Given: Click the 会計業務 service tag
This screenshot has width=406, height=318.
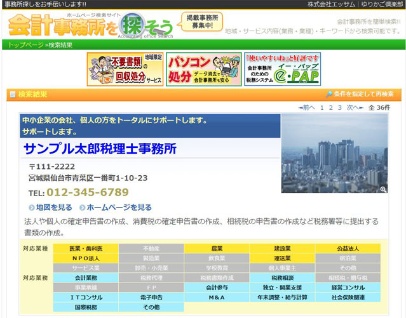Looking at the screenshot, I should (86, 277).
